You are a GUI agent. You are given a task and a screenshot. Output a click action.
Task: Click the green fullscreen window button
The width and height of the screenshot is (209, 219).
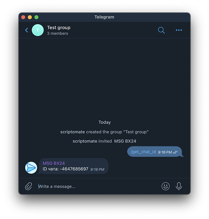37,17
